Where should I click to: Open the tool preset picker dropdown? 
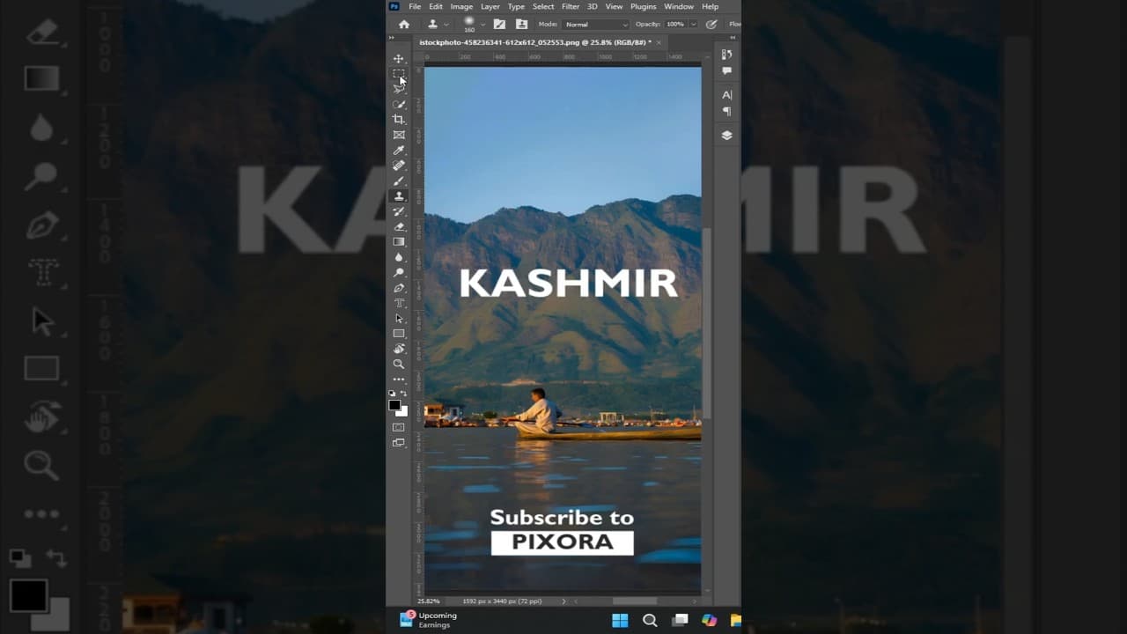click(x=446, y=25)
